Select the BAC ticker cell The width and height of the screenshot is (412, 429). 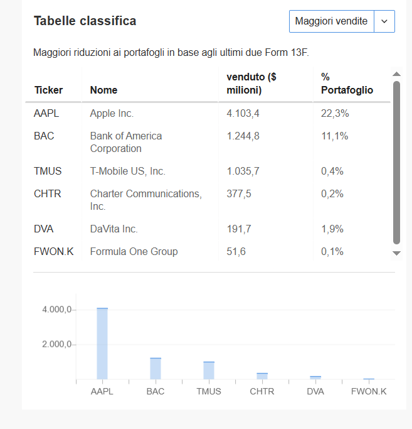point(44,136)
